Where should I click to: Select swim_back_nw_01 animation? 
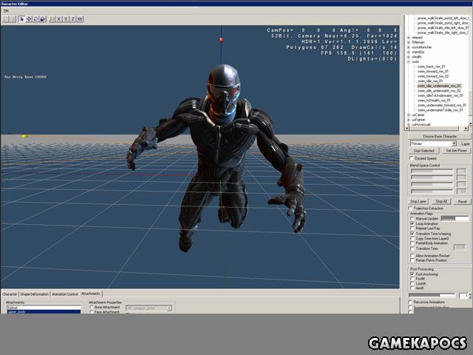(x=431, y=67)
